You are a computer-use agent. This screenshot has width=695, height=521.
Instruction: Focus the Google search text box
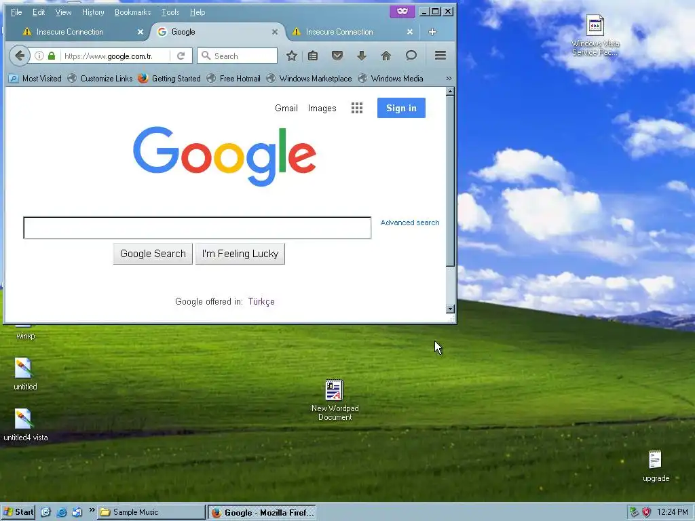coord(198,228)
